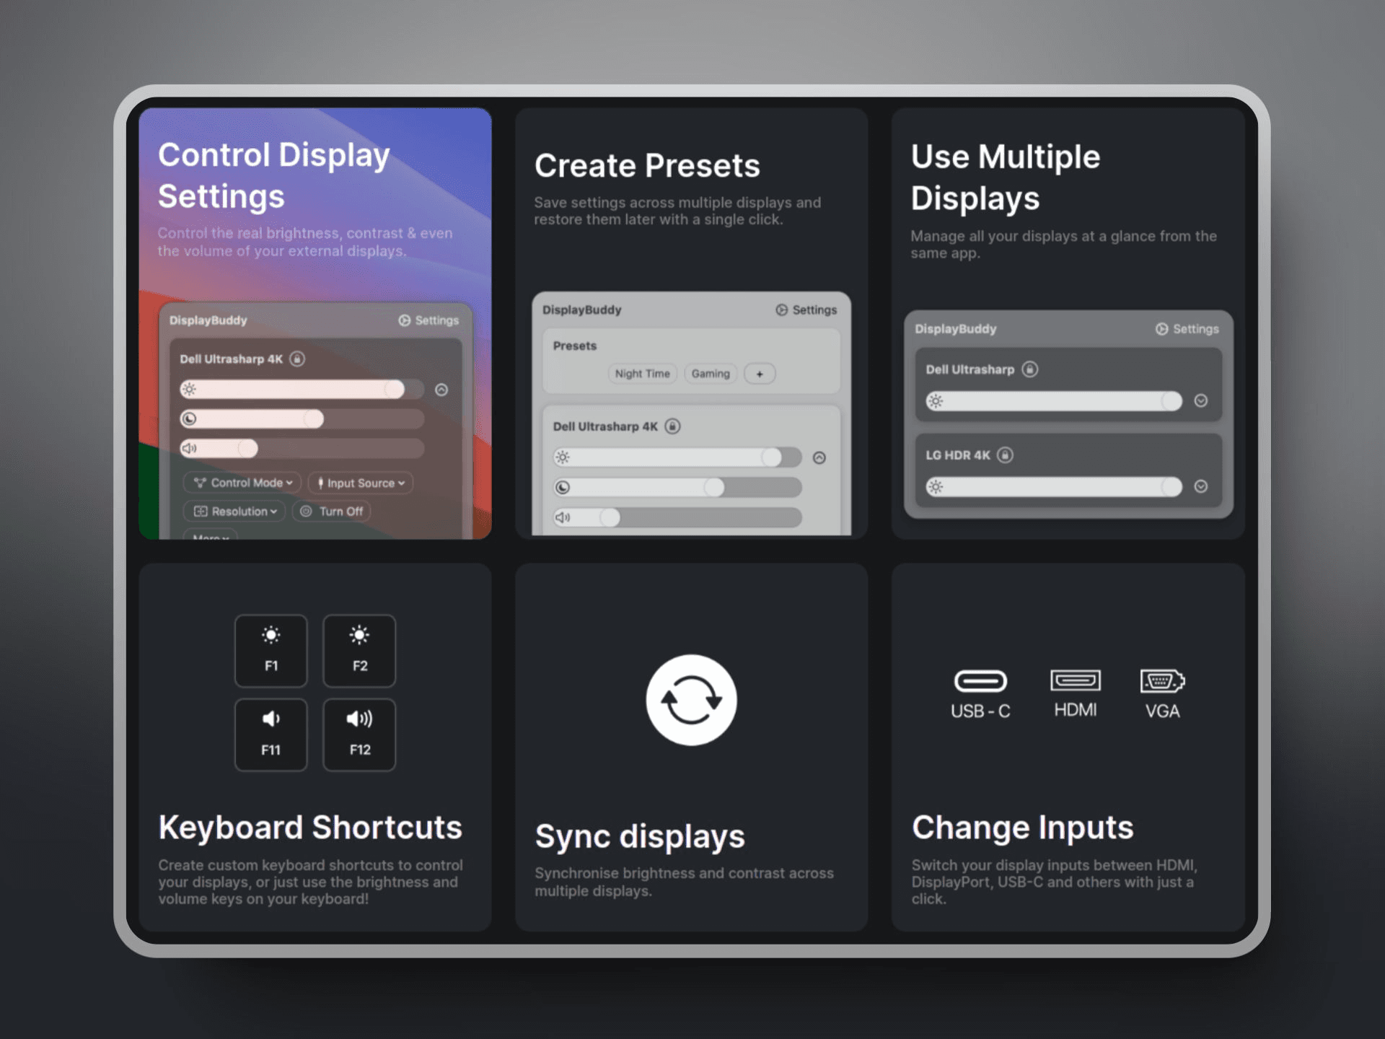Select the Night Time preset
The height and width of the screenshot is (1039, 1385).
pyautogui.click(x=642, y=373)
